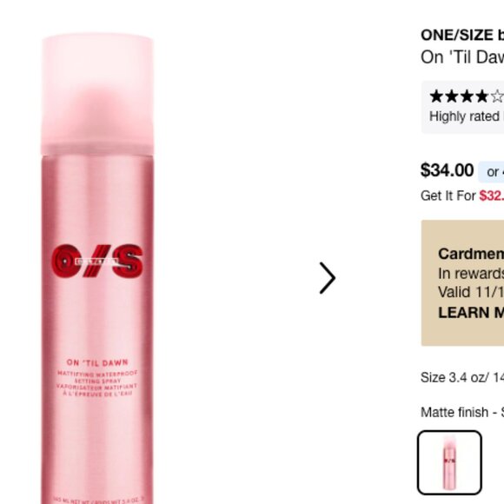This screenshot has width=504, height=504.
Task: Click the red O/S logo on bottle
Action: pos(97,261)
